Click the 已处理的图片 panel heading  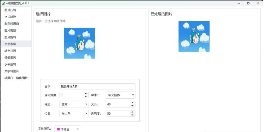click(161, 14)
